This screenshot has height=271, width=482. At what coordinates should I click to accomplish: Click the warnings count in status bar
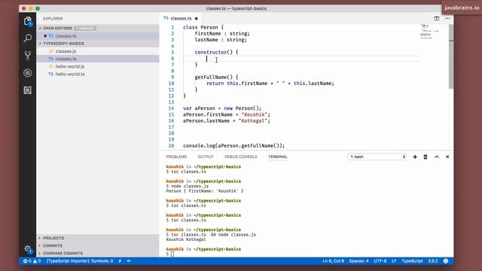pos(37,261)
